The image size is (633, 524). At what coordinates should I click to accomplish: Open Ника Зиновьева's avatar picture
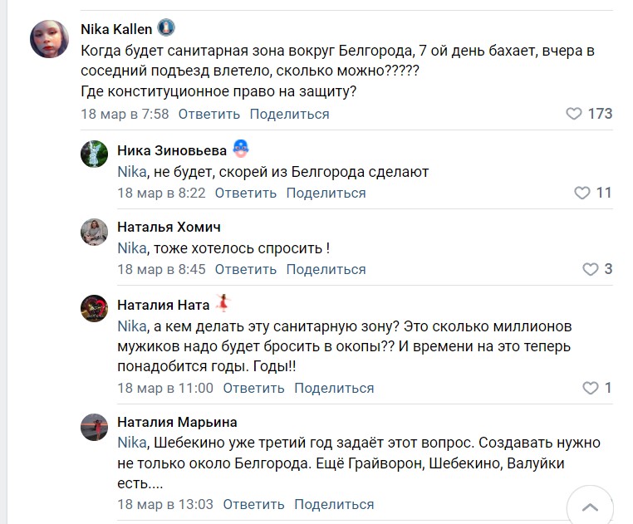pos(94,154)
